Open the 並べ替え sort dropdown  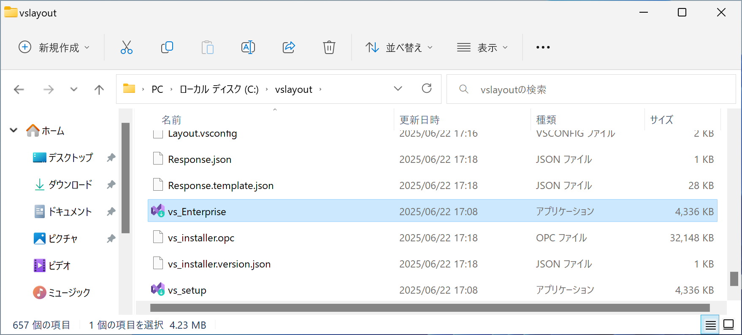(399, 47)
